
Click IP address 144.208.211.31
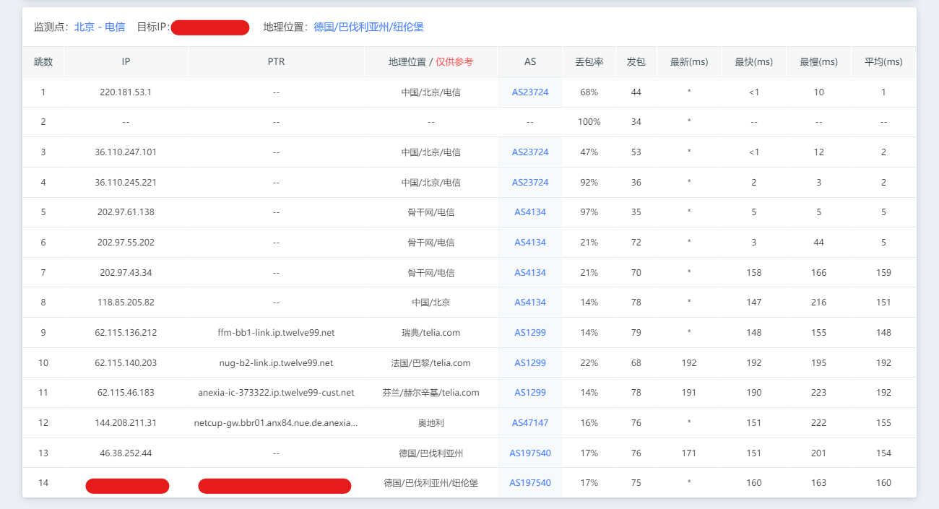pos(126,423)
